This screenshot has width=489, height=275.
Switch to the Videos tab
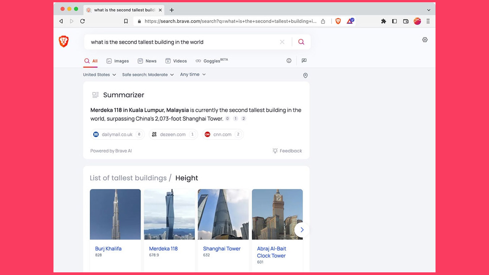176,61
